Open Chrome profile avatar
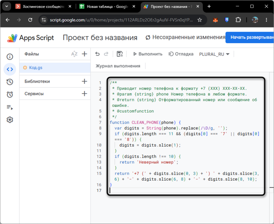The height and width of the screenshot is (224, 274). pyautogui.click(x=255, y=20)
